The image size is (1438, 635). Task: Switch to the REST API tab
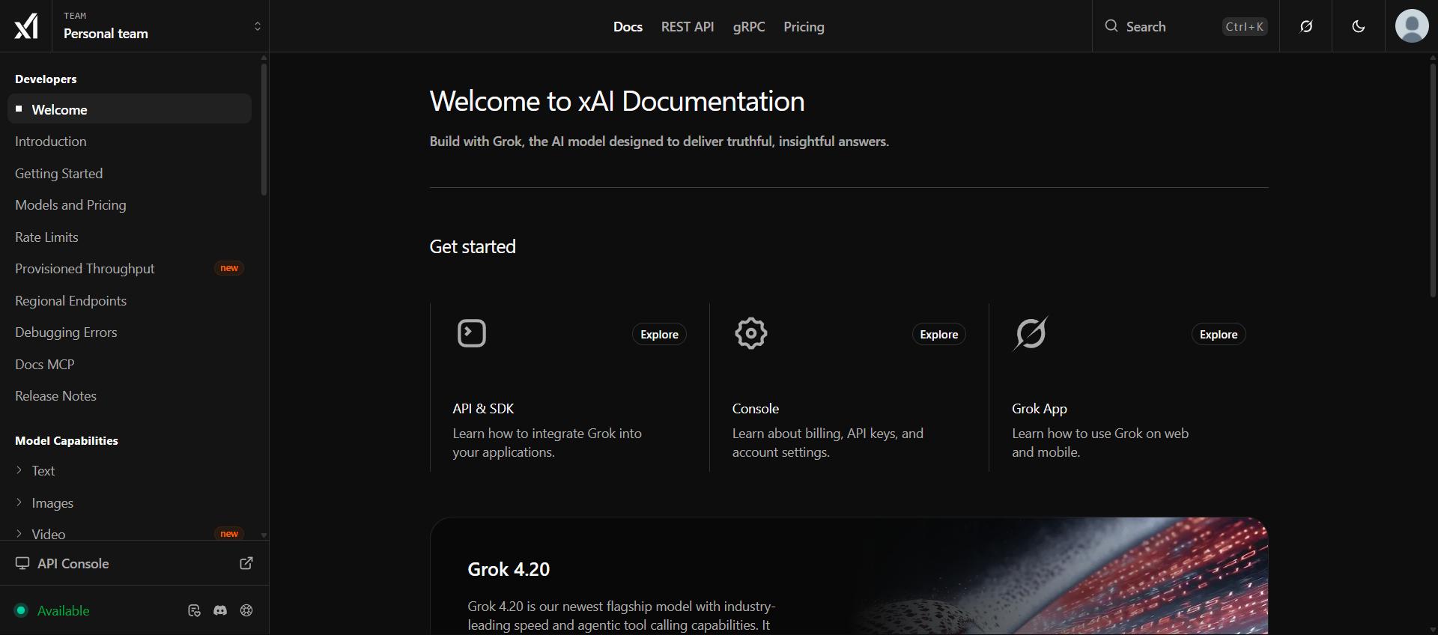click(x=688, y=26)
